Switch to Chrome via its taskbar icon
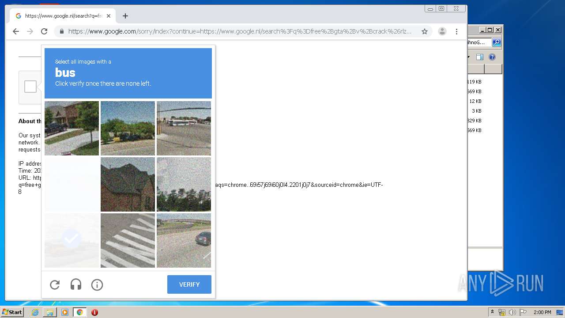565x318 pixels. (x=80, y=312)
